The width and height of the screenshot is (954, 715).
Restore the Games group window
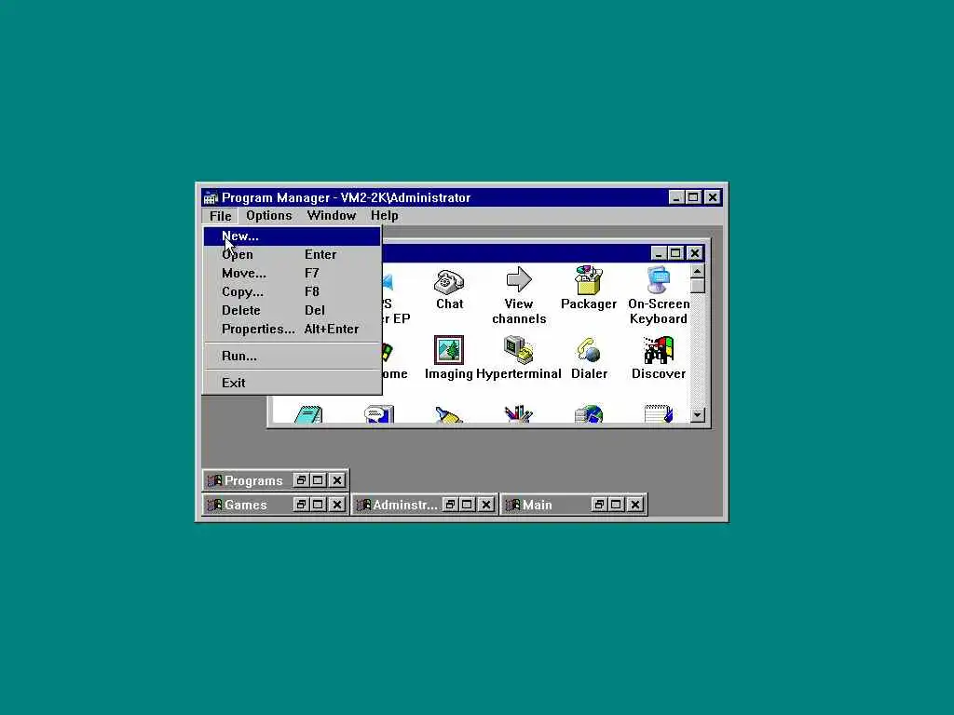point(301,505)
